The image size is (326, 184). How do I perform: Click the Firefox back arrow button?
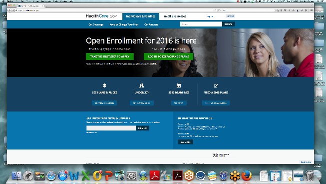9,10
